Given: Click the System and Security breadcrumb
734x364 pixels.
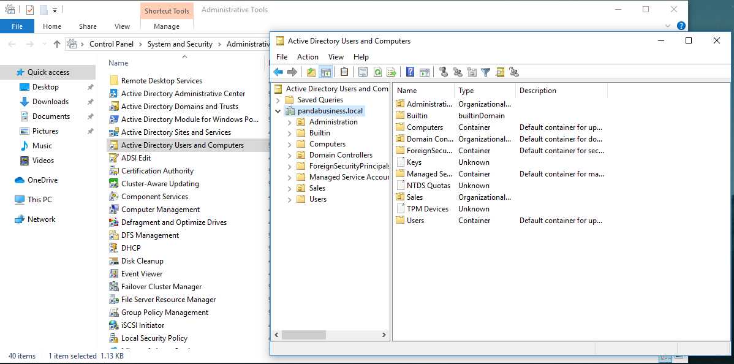Looking at the screenshot, I should pyautogui.click(x=180, y=44).
